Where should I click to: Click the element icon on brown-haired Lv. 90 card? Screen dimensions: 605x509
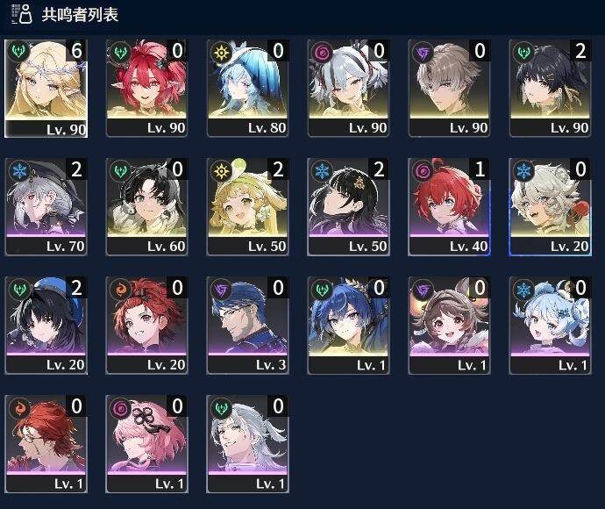point(423,52)
